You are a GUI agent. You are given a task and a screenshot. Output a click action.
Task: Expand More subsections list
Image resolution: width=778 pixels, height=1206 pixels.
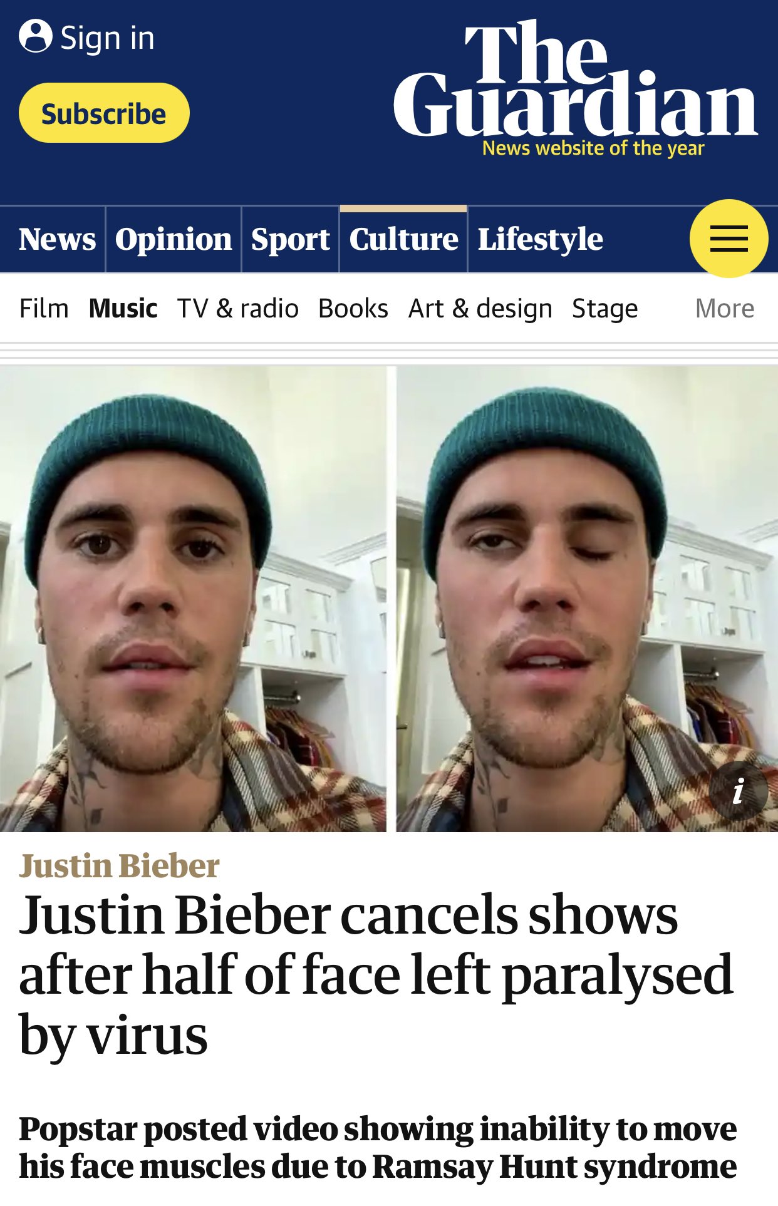(725, 309)
